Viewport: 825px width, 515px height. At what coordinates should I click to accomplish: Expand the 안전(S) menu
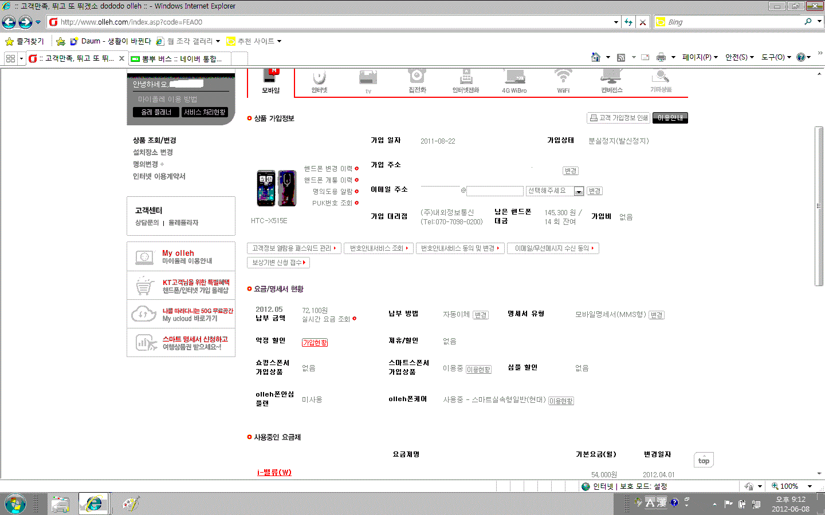pos(739,57)
